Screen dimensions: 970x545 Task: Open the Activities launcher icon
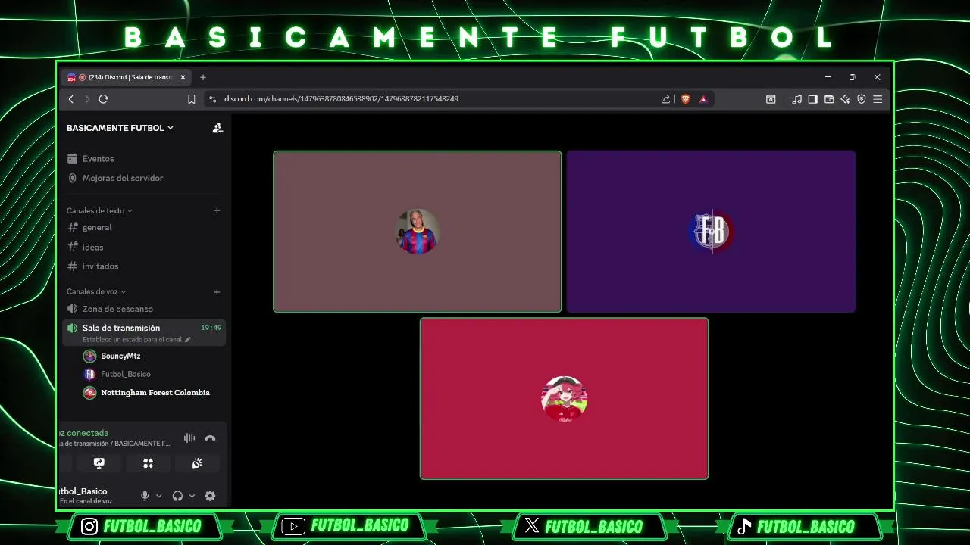tap(148, 463)
